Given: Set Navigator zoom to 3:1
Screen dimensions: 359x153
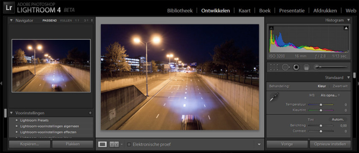Looking at the screenshot, I should 86,20.
